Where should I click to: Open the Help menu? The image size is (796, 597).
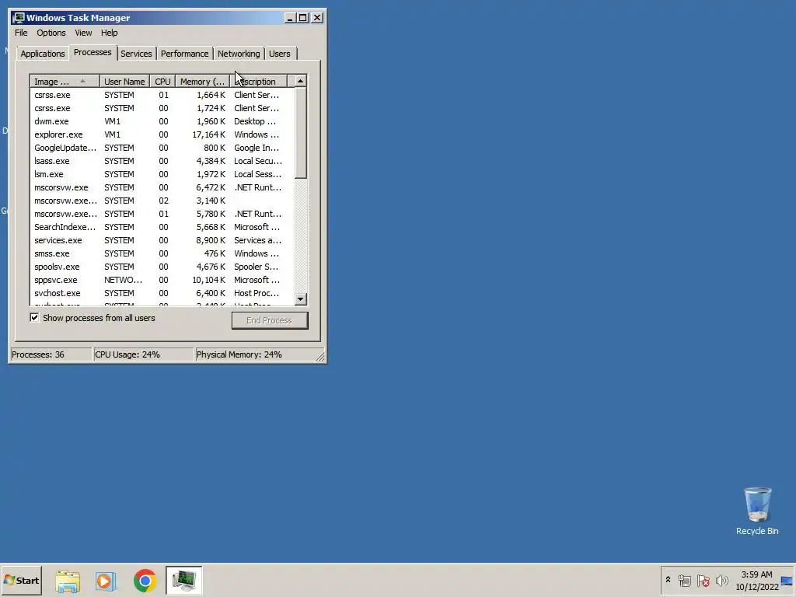[x=109, y=33]
